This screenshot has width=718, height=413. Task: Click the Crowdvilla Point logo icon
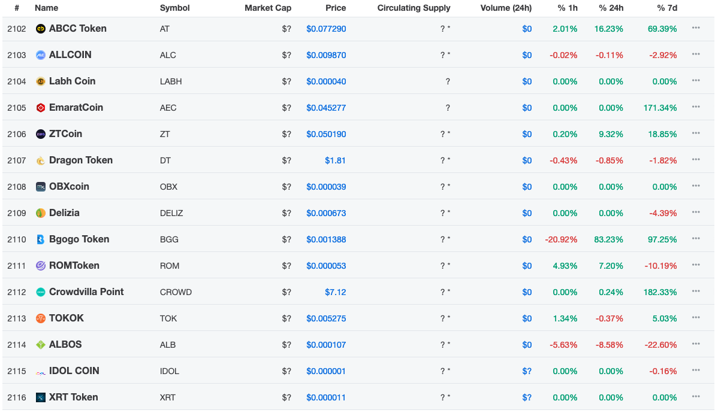41,292
